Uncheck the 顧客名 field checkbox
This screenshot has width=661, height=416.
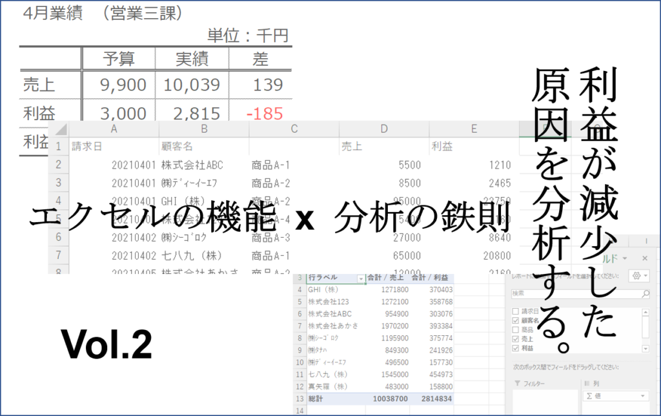[515, 320]
